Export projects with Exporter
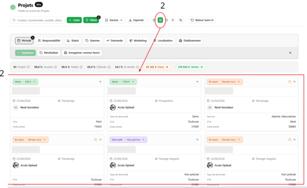The height and width of the screenshot is (188, 307). [x=136, y=20]
